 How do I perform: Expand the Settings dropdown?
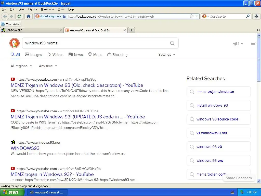pos(167,55)
